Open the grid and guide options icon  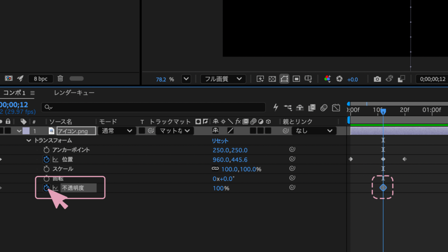(x=308, y=79)
